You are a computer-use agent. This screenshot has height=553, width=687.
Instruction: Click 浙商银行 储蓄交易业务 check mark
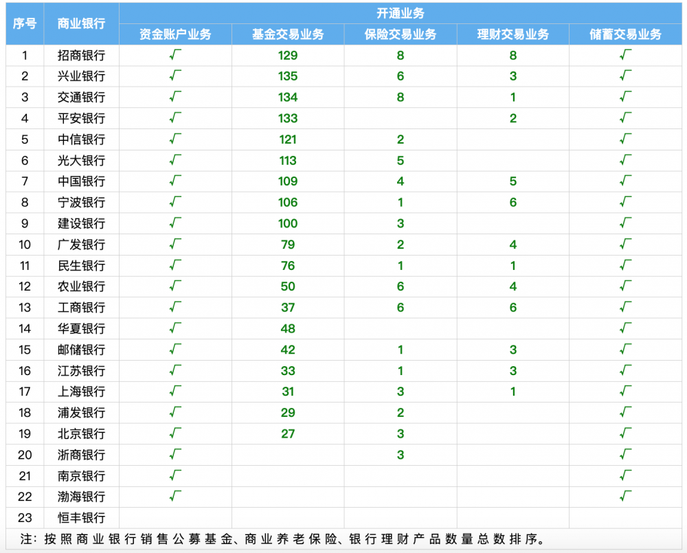pos(625,454)
